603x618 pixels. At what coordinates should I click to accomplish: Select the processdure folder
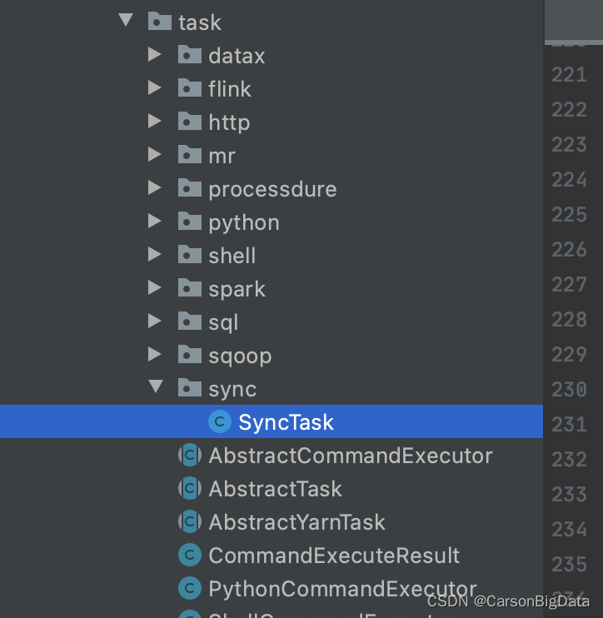tap(272, 189)
